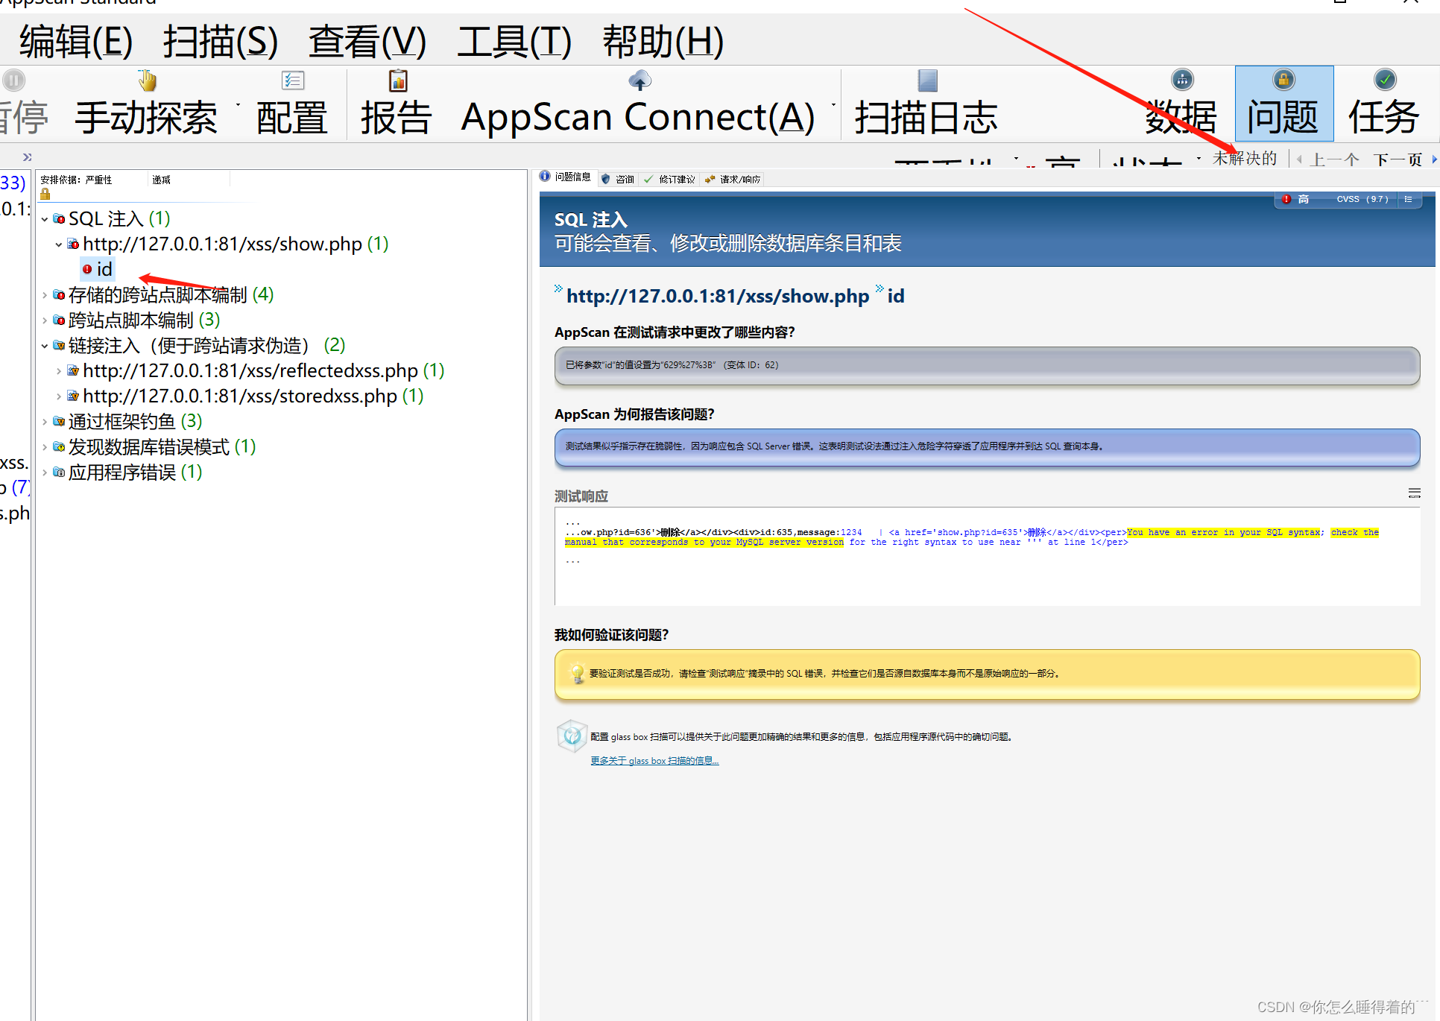Collapse the SQL 注入 tree node
The height and width of the screenshot is (1021, 1440).
45,218
